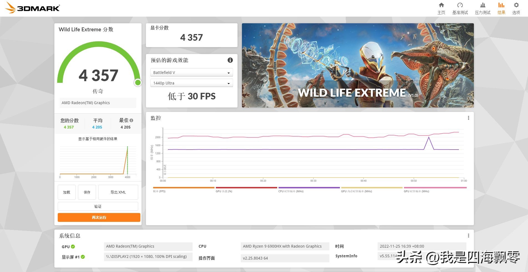Click the orange 再次运行 button
Image resolution: width=528 pixels, height=272 pixels.
point(99,217)
